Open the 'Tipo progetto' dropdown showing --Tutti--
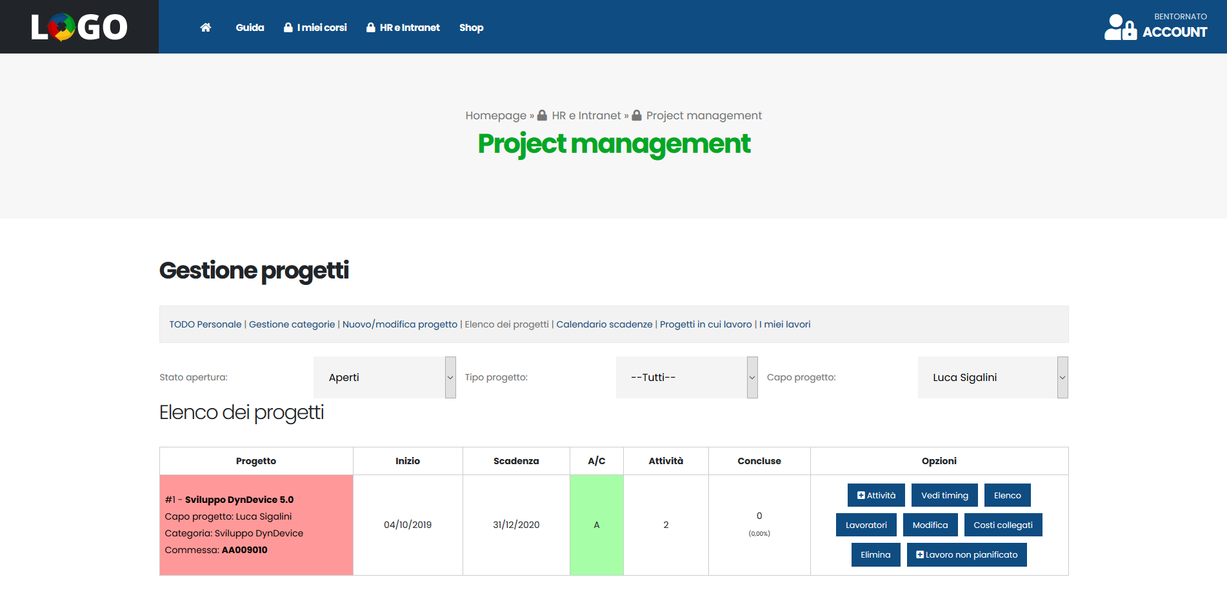The image size is (1227, 606). click(x=686, y=377)
